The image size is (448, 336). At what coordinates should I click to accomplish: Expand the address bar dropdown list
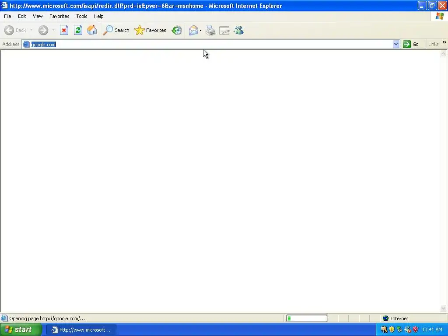pyautogui.click(x=396, y=44)
